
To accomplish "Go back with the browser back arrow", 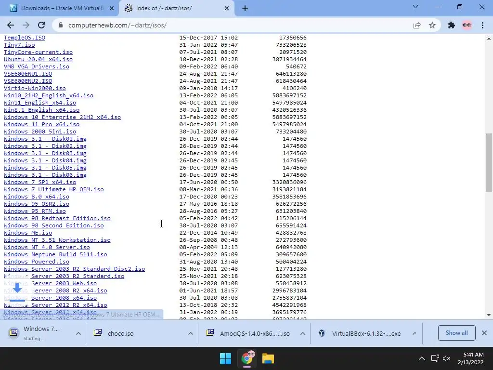I will (11, 25).
